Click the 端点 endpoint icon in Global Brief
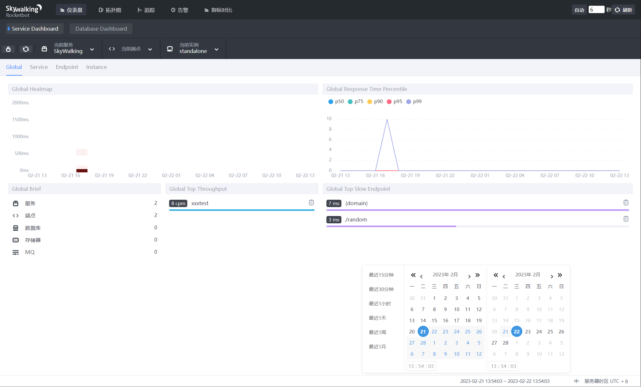The image size is (641, 387). coord(16,216)
